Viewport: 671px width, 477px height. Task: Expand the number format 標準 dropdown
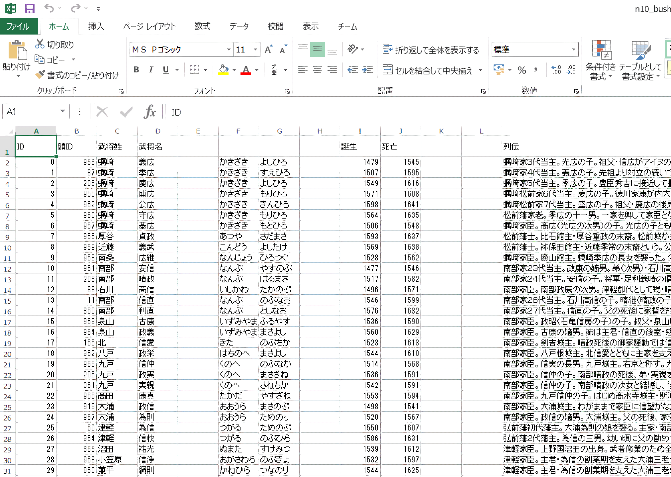click(573, 50)
